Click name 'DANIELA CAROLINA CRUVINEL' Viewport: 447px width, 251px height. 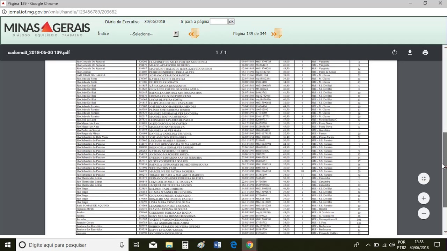[170, 134]
